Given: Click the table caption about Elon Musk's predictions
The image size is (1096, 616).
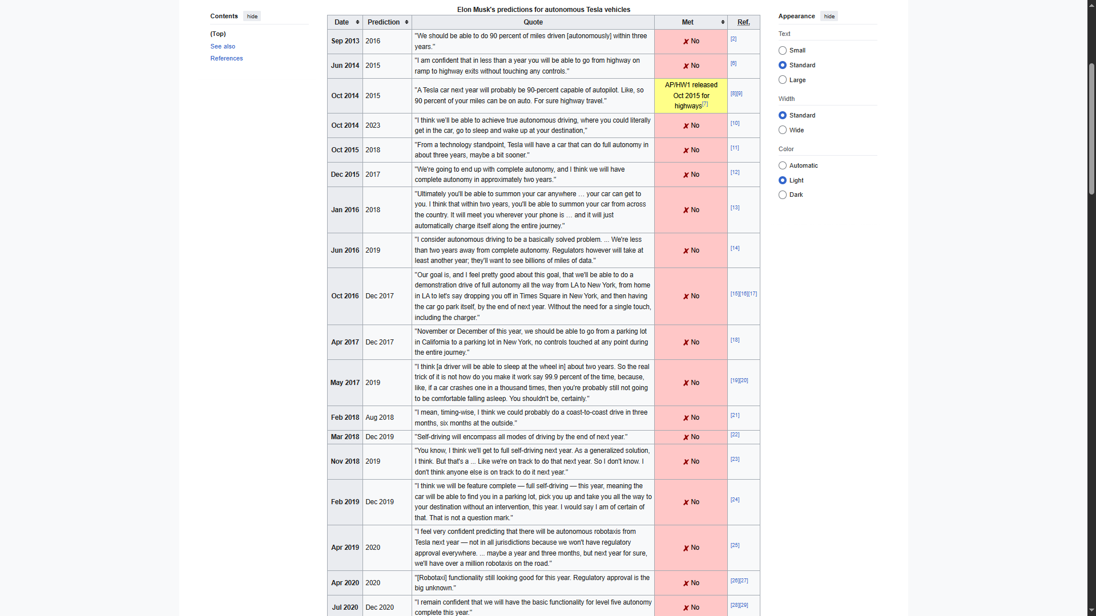Looking at the screenshot, I should (543, 10).
